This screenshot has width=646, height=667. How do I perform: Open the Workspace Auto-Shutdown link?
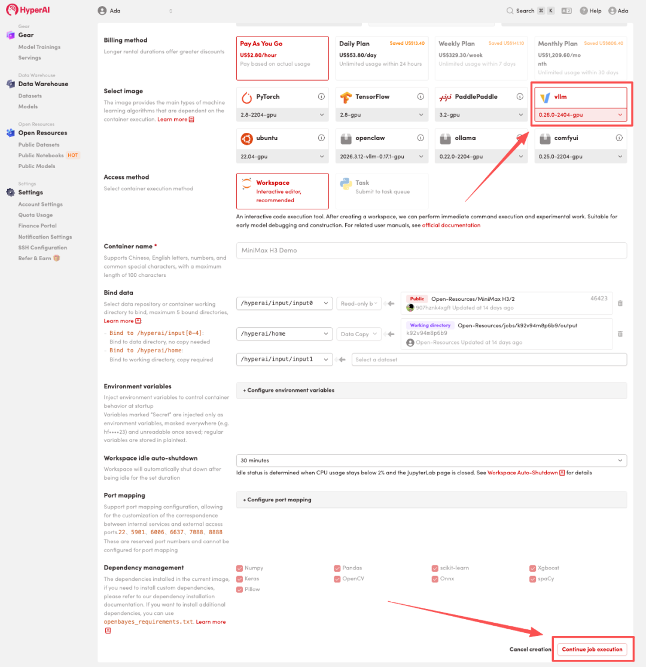[526, 473]
